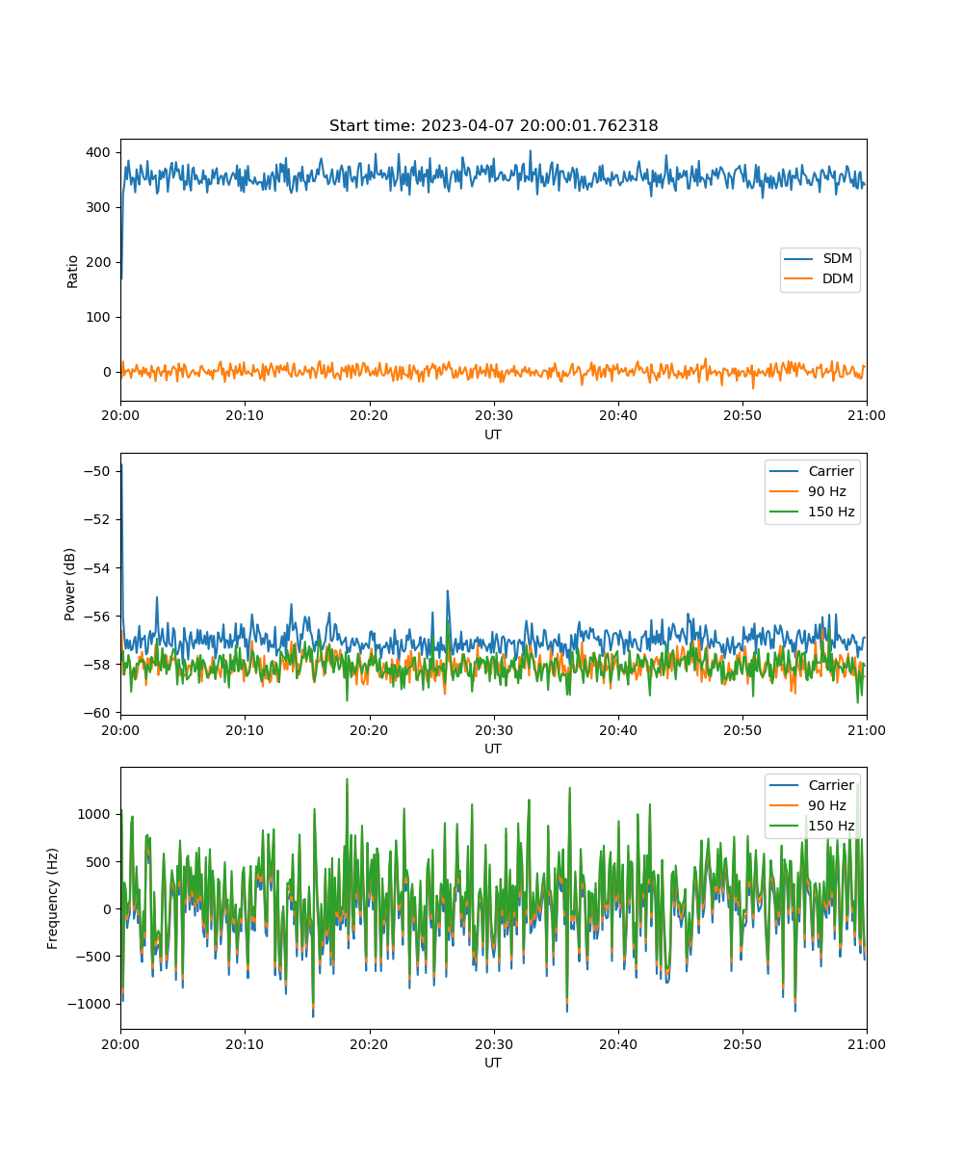Click the 0 tick on the Frequency axis
This screenshot has width=963, height=1156.
point(109,908)
